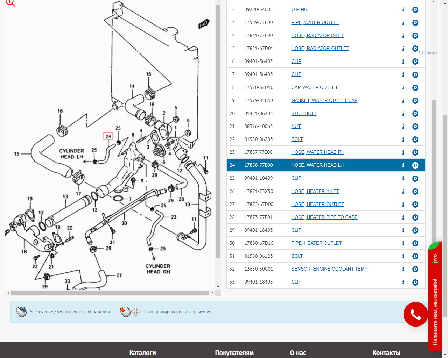Click search icon for SENSOR, ENGINE COOLANT TEMP

415,269
